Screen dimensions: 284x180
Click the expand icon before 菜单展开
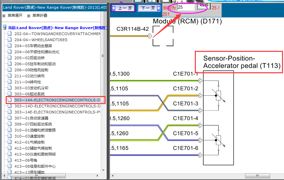4,16
